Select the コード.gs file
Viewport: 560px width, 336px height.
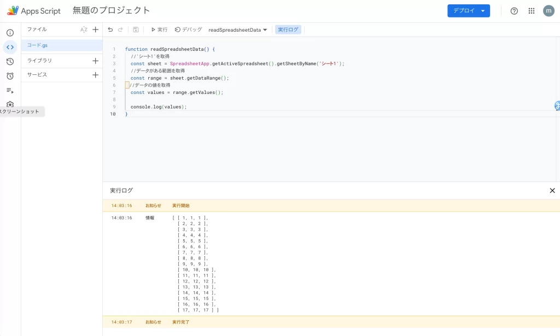(x=62, y=45)
